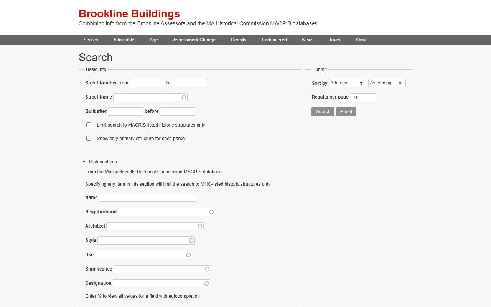Click the Neighborhood field circle icon
Viewport: 491px width, 307px height.
211,212
